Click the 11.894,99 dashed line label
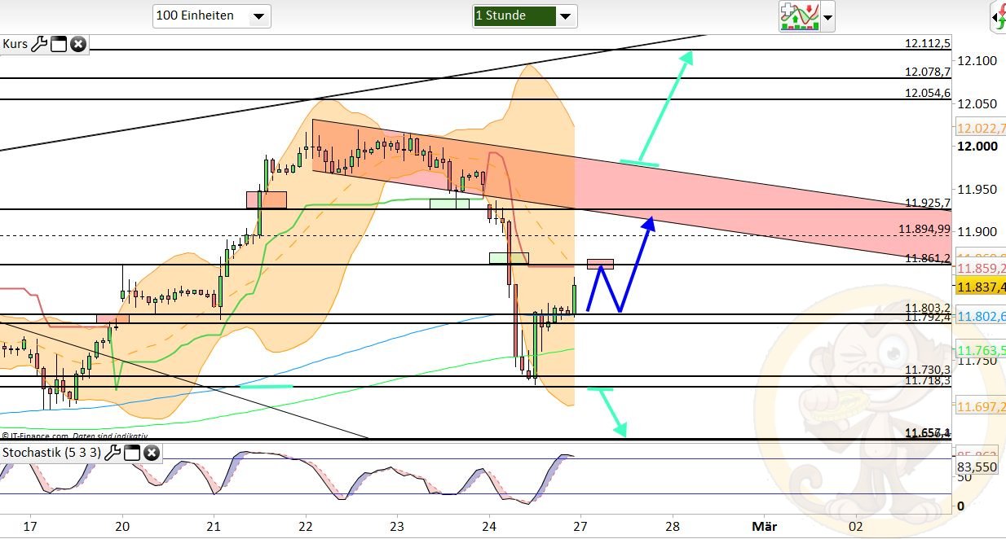The image size is (1006, 539). (924, 229)
